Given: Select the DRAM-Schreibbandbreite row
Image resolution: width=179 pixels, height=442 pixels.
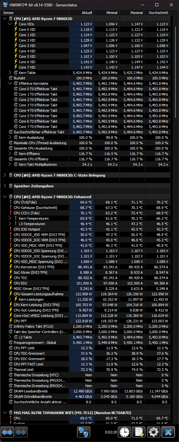Looking at the screenshot, I should pyautogui.click(x=86, y=397).
